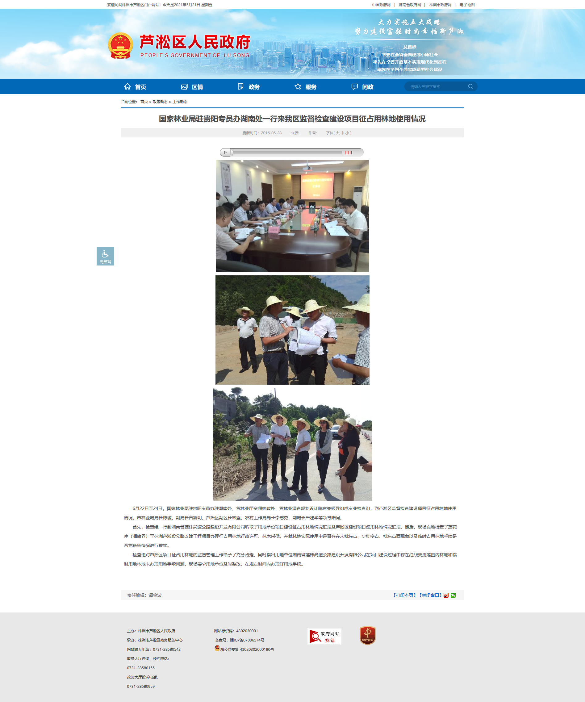Click the WeChat share icon
This screenshot has width=585, height=702.
[453, 595]
